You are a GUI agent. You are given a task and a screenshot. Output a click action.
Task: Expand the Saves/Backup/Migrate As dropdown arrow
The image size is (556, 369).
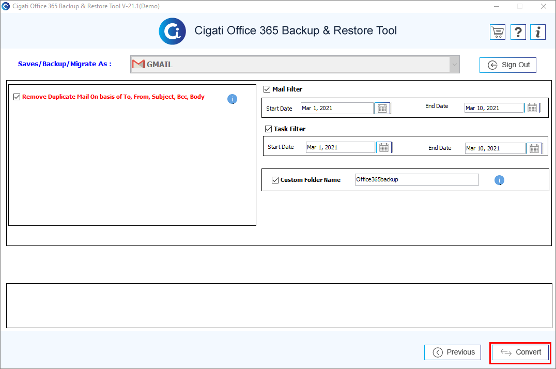pos(455,65)
